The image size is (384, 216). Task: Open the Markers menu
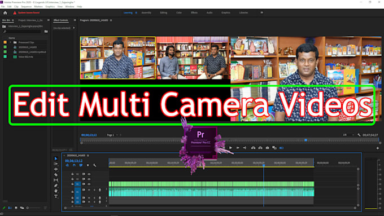coord(38,7)
